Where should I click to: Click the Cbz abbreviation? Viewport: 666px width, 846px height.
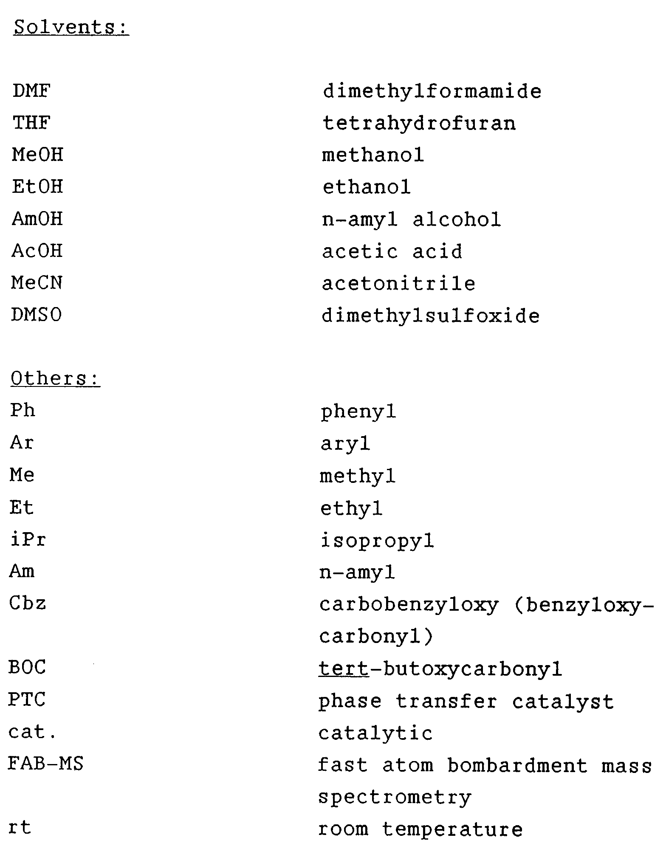pos(28,603)
